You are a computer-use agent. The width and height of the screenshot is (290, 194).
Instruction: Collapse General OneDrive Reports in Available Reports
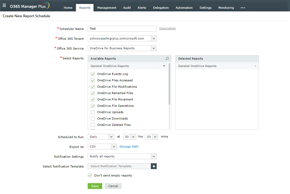coord(164,66)
